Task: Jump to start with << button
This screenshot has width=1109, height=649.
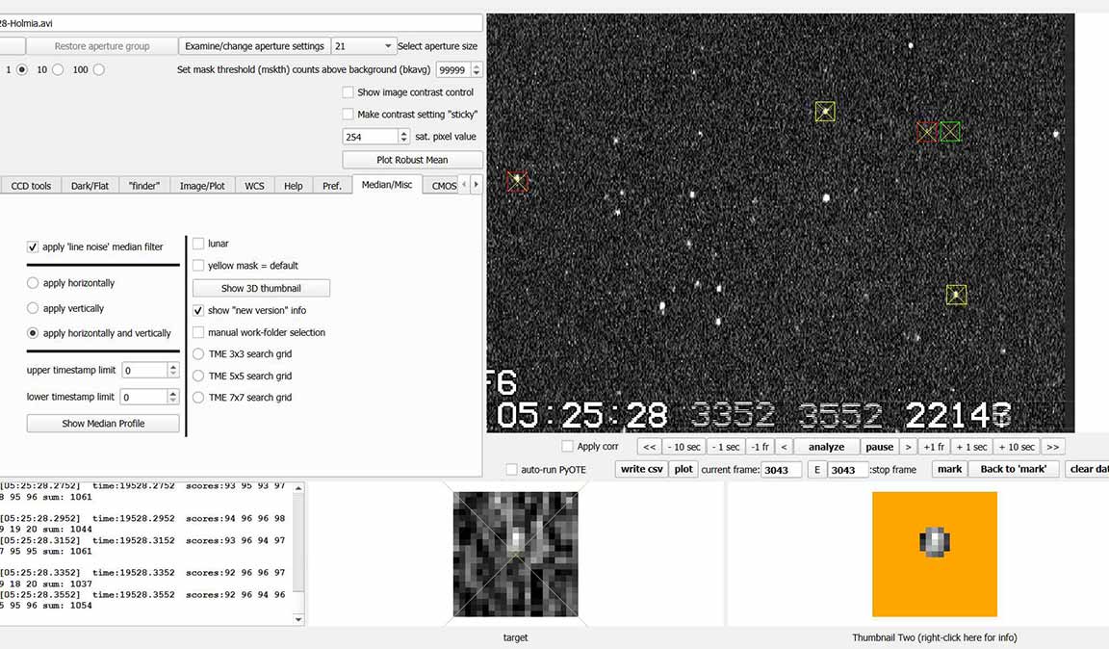Action: [649, 447]
